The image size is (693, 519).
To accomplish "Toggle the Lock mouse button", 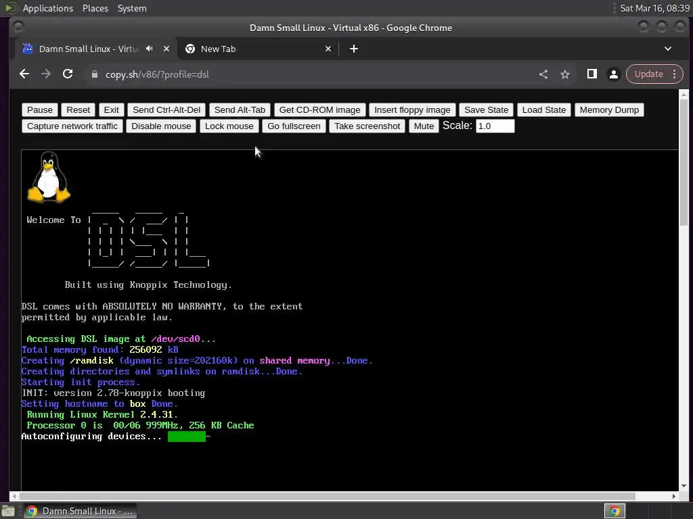I will click(x=229, y=126).
